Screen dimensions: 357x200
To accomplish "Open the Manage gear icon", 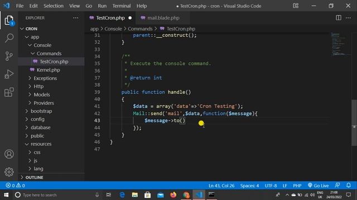I will point(9,172).
